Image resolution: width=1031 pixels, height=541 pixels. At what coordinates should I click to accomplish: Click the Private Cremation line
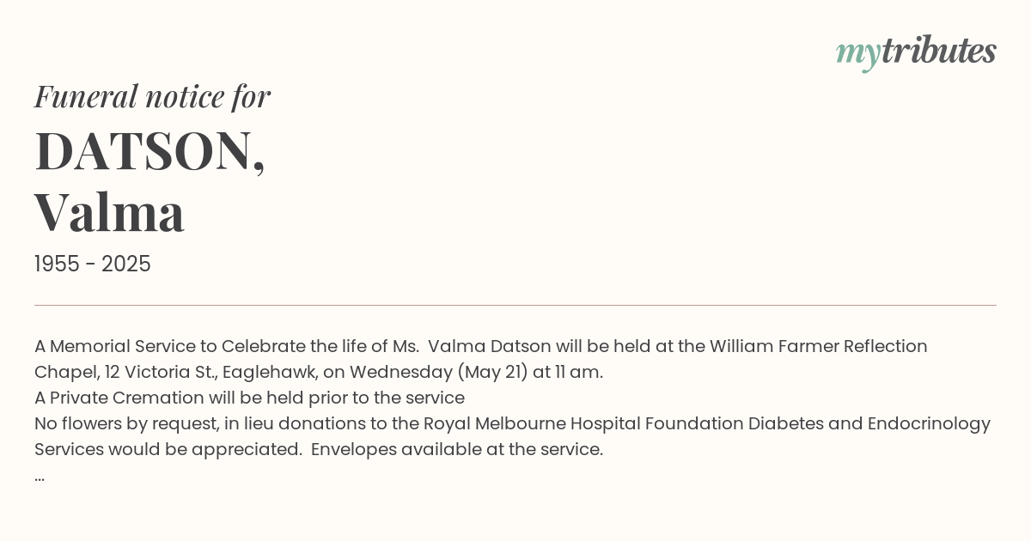249,398
